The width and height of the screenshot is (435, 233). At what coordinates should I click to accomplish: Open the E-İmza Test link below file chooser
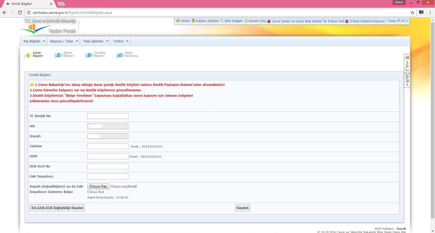click(x=95, y=192)
